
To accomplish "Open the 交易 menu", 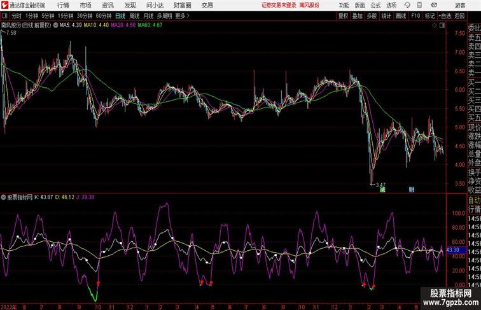I will click(207, 5).
